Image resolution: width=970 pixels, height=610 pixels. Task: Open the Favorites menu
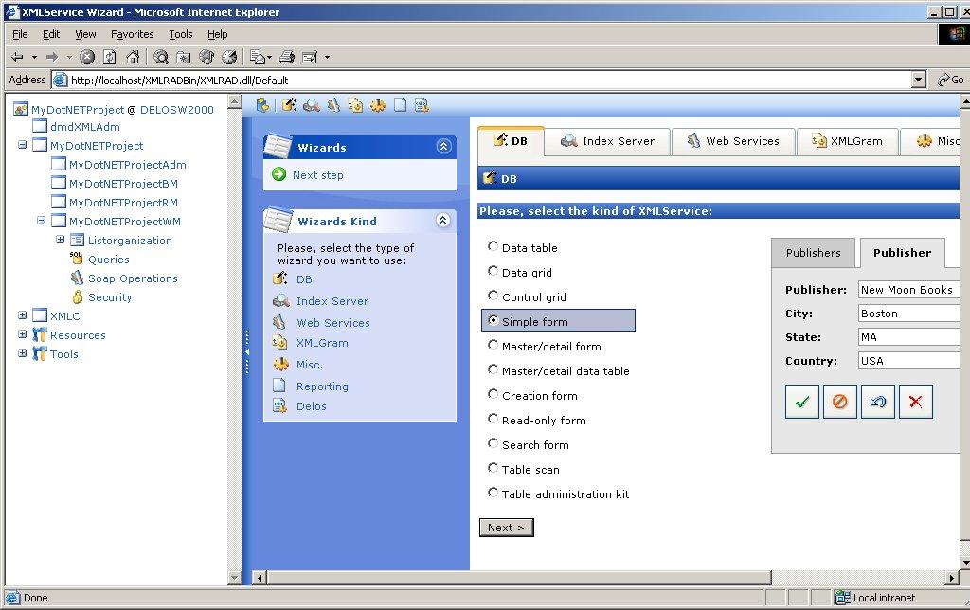point(132,34)
